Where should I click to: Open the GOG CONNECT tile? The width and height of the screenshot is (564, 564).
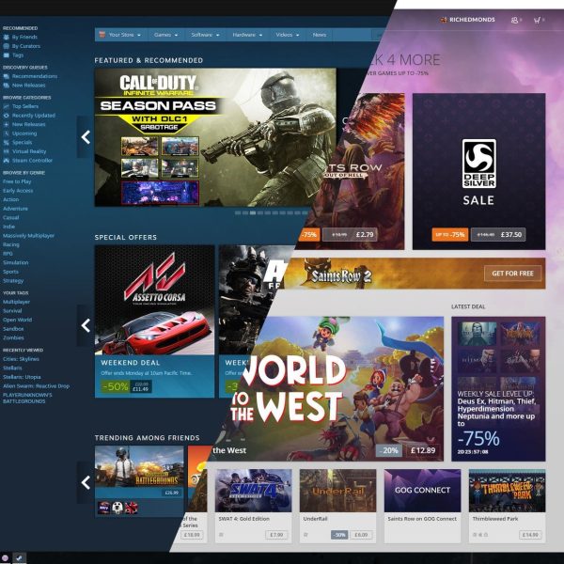pyautogui.click(x=422, y=506)
